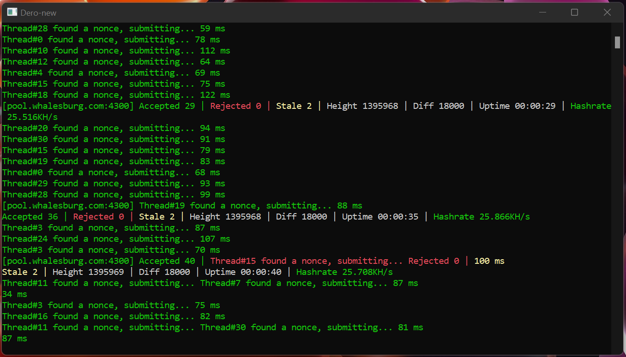The width and height of the screenshot is (626, 357).
Task: Click the Thread#20 94 ms line
Action: [x=114, y=128]
